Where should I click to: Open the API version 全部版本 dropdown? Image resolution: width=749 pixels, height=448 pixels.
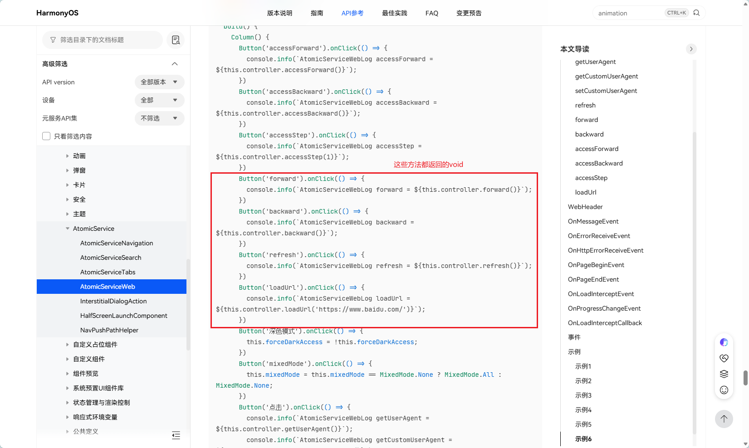160,82
